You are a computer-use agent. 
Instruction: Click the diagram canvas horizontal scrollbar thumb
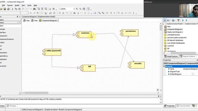coord(36,93)
